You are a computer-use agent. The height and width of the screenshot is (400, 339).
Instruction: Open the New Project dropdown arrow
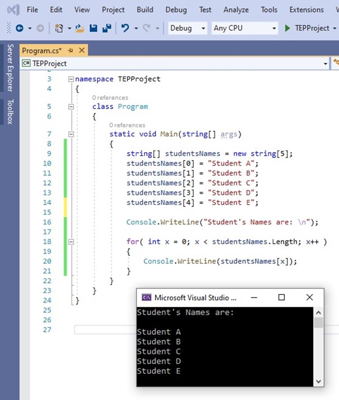coord(70,28)
